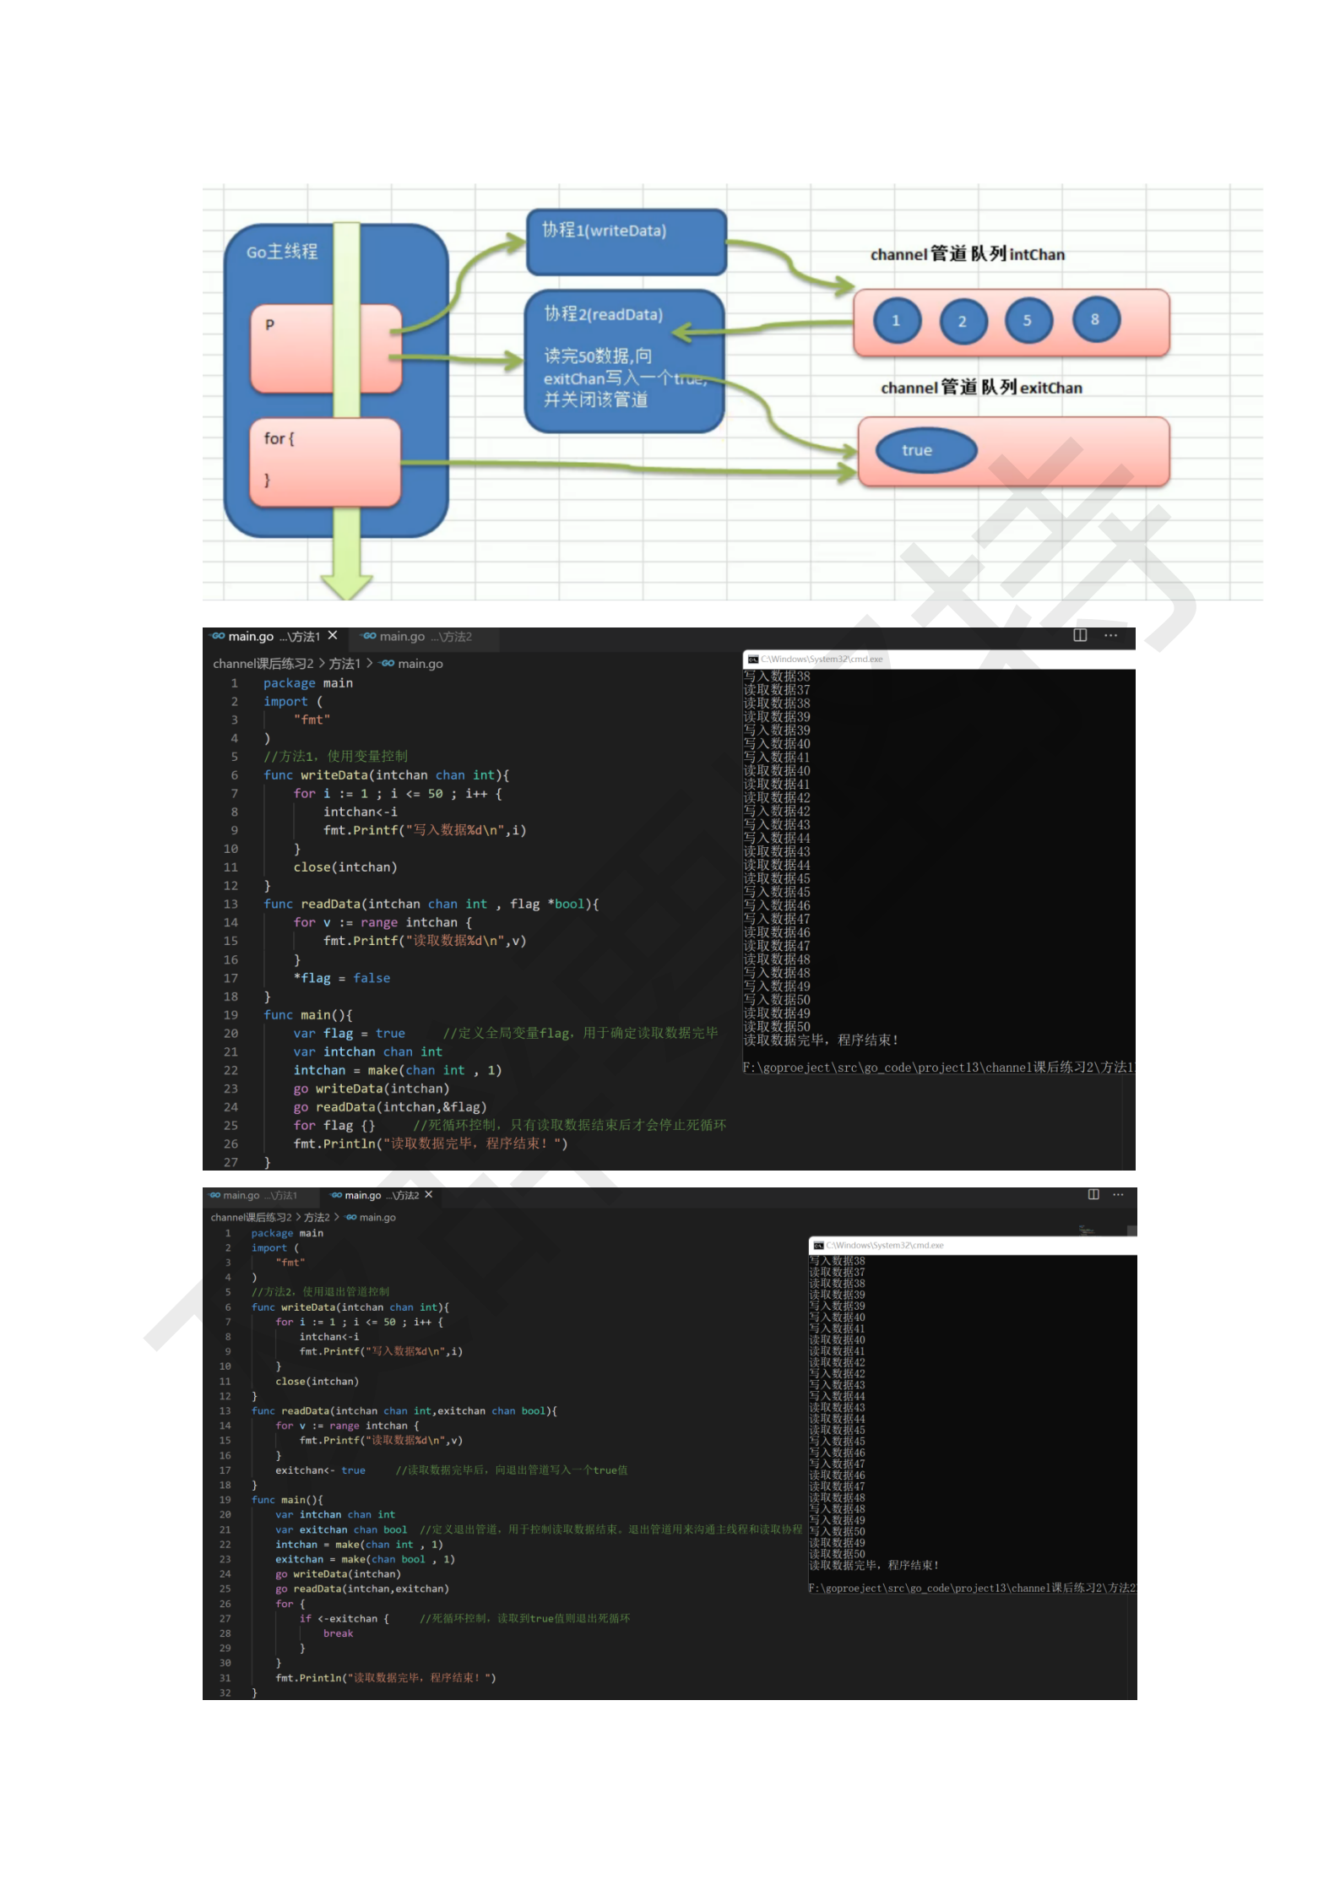
Task: Click line number 19 in upper editor
Action: tap(231, 1015)
